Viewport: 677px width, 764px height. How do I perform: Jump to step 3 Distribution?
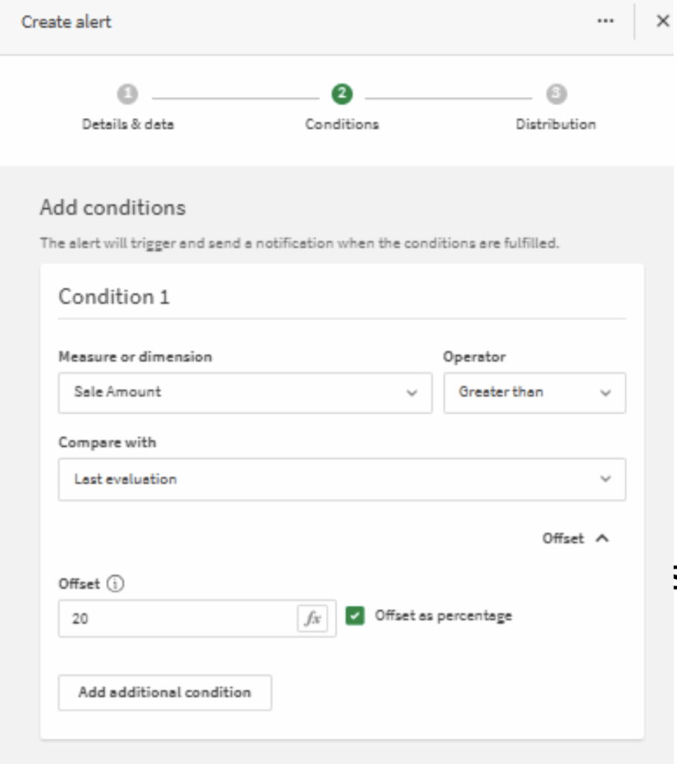pyautogui.click(x=555, y=94)
